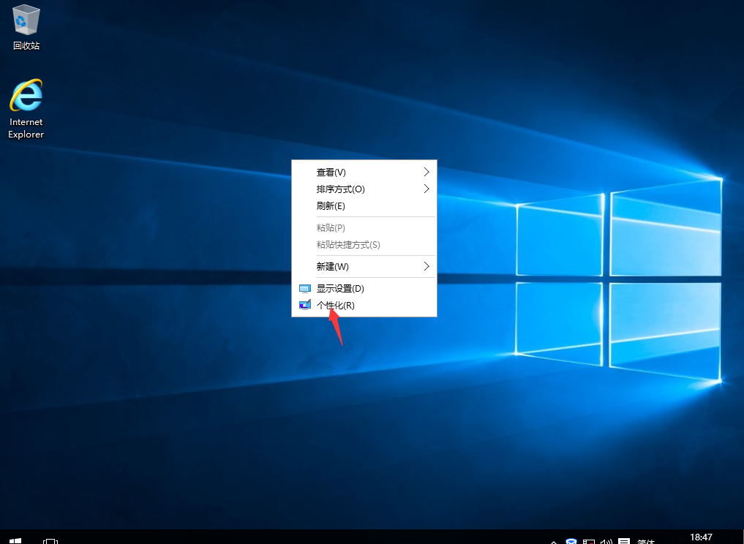
Task: Open the action center notification icon
Action: (x=623, y=542)
